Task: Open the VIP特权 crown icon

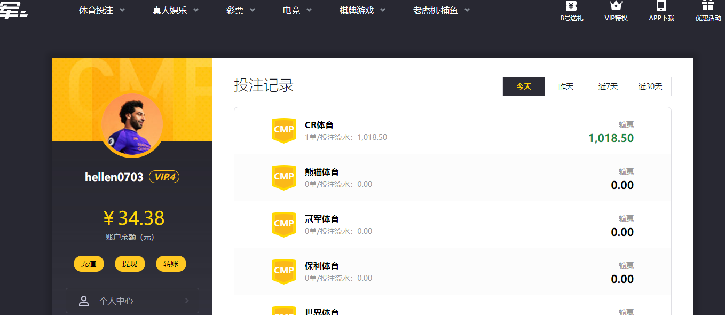Action: point(616,6)
